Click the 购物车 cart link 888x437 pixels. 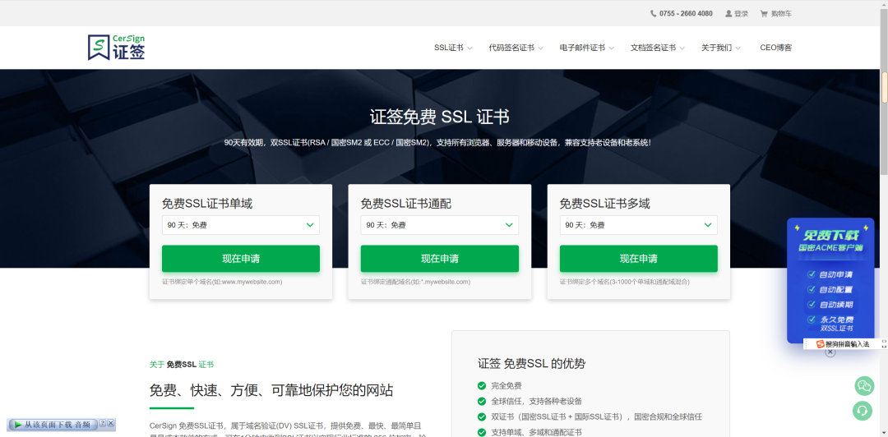click(x=782, y=14)
